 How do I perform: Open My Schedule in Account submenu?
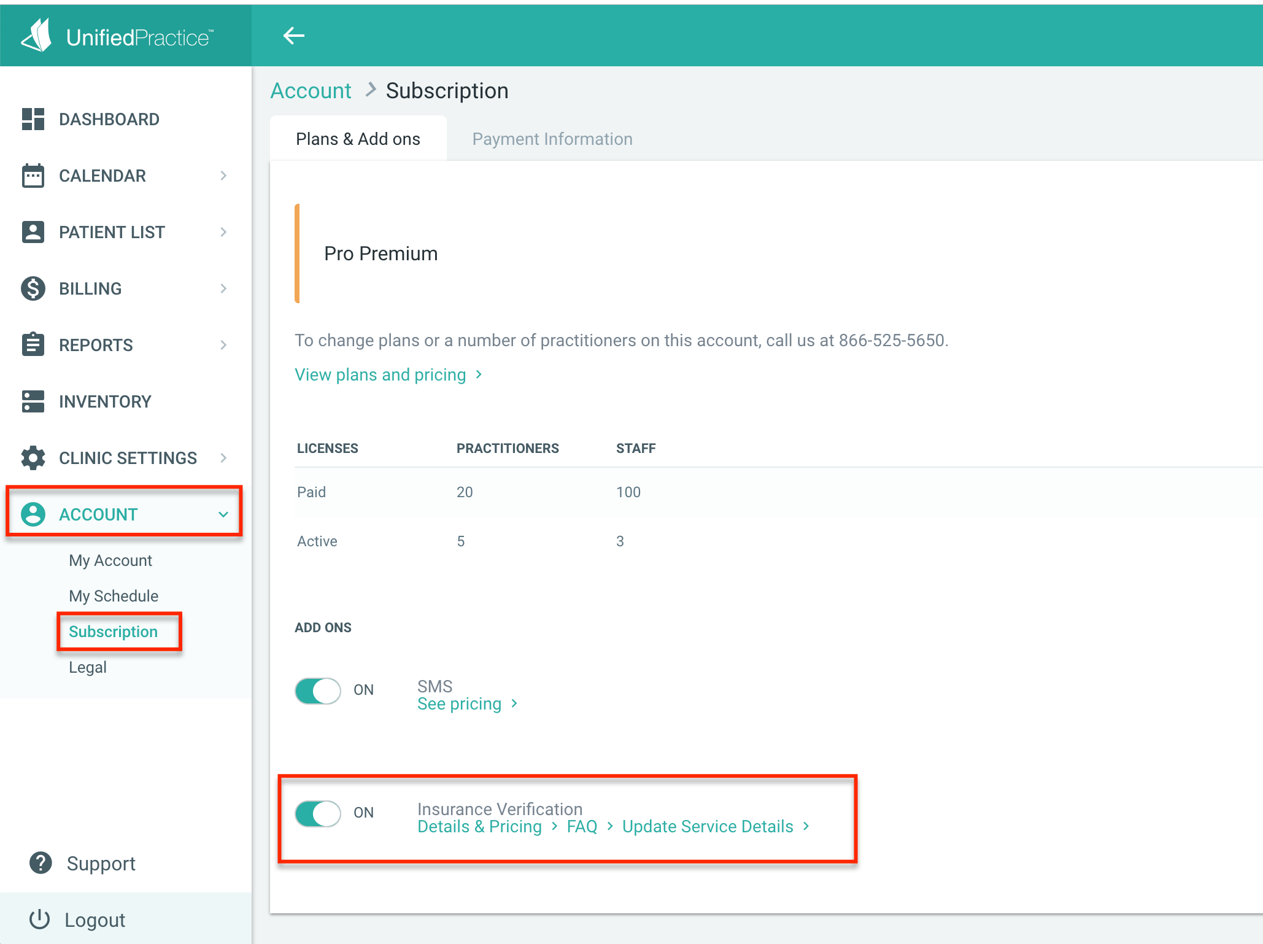[x=114, y=596]
